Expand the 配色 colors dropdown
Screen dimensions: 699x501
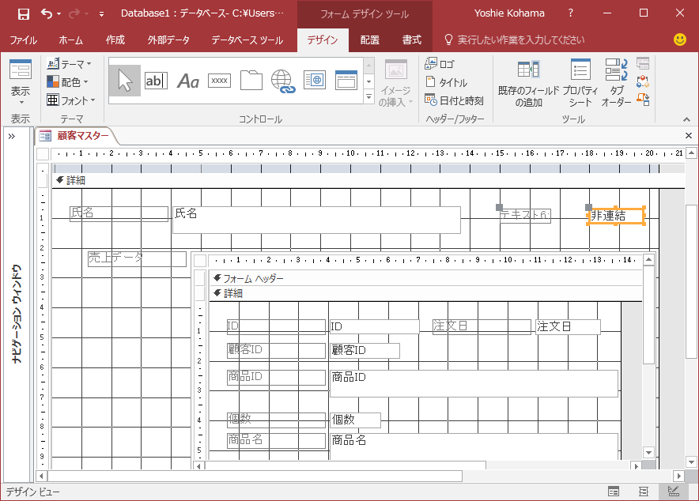point(70,82)
